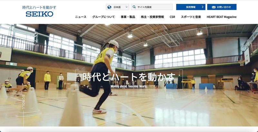Click the SEIKO logo
The width and height of the screenshot is (258, 132).
click(x=39, y=14)
